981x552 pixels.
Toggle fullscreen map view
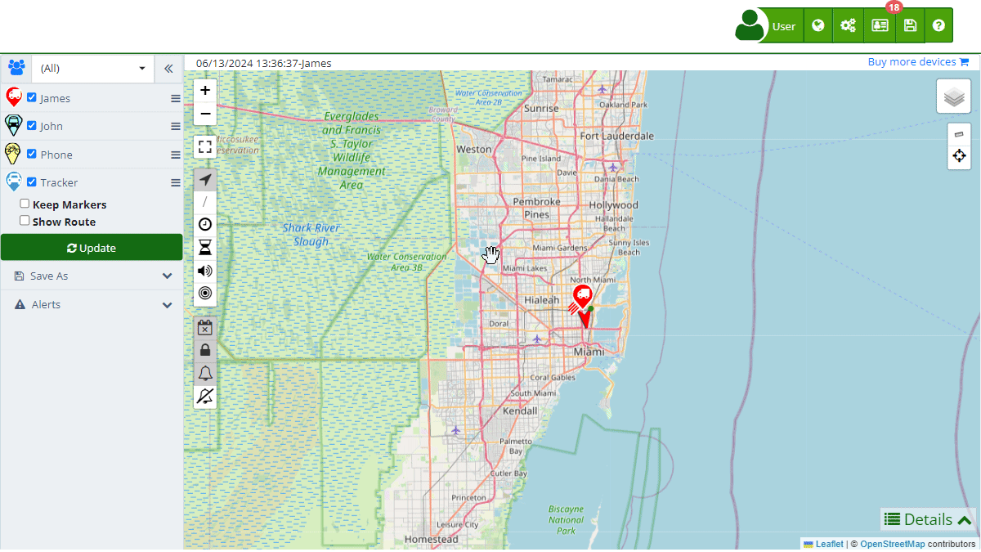205,147
